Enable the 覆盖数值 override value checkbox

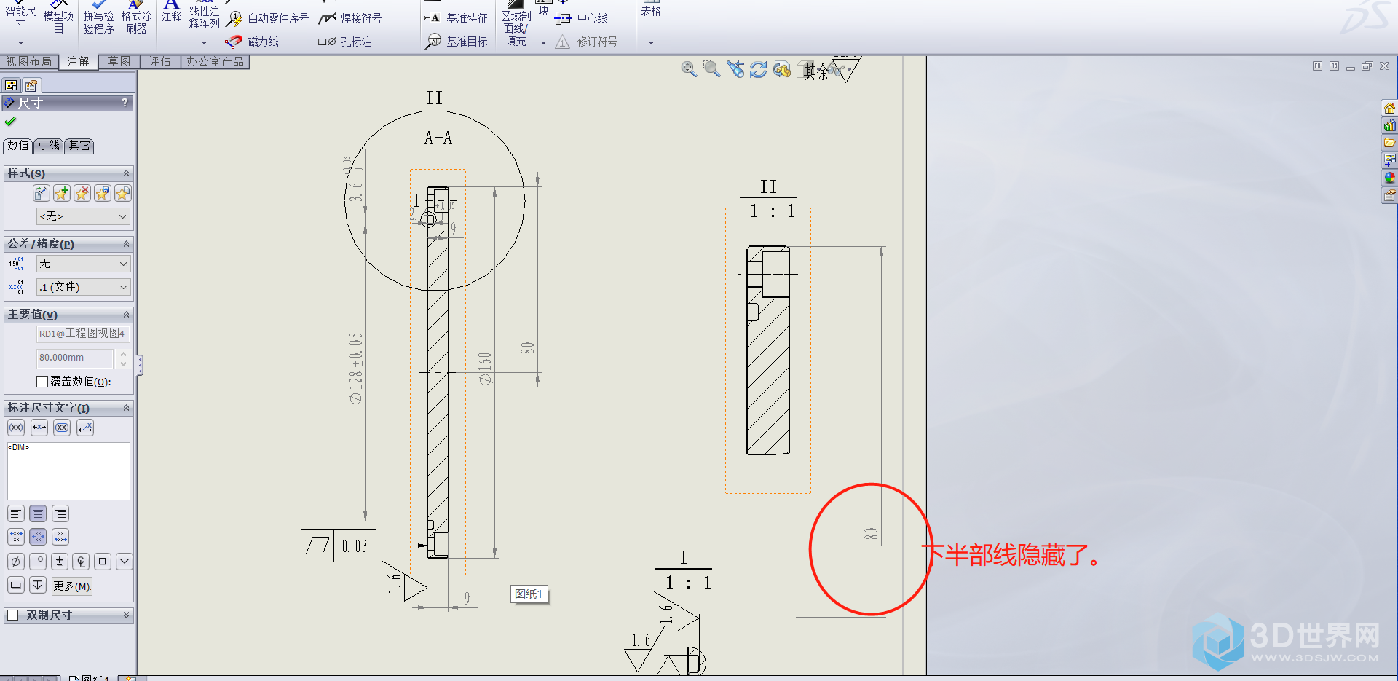pyautogui.click(x=42, y=382)
